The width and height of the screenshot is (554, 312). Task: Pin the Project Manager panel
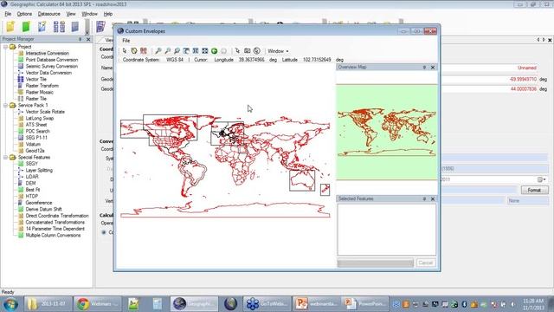(81, 39)
